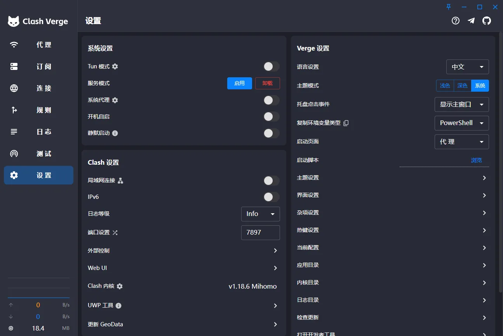Viewport: 503px width, 336px height.
Task: Click 卸载 service mode button
Action: point(268,83)
